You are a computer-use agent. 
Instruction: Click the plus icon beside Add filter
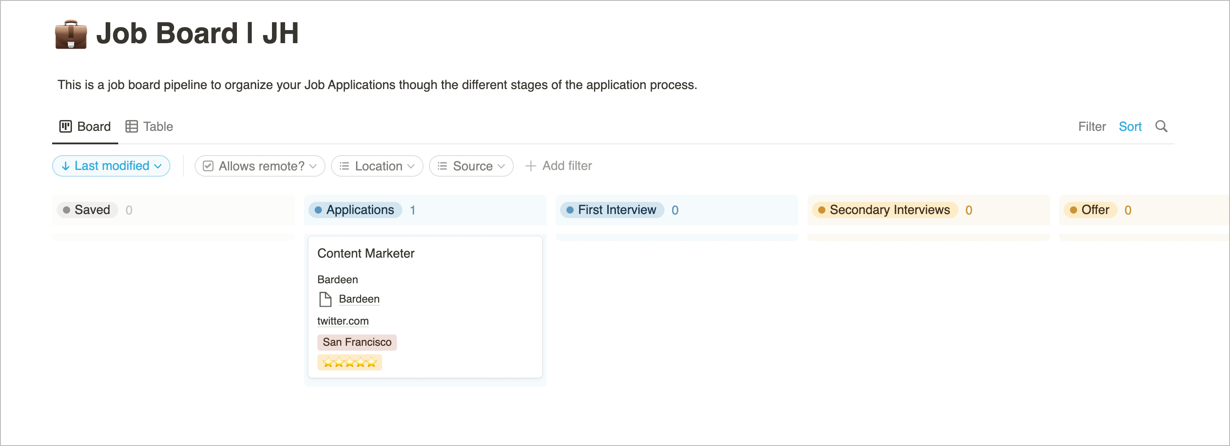tap(530, 166)
